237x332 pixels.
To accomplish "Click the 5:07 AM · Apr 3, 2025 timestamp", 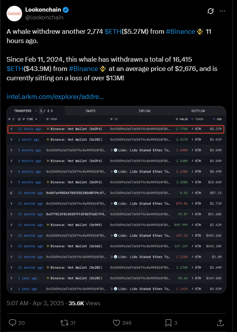I will 35,303.
